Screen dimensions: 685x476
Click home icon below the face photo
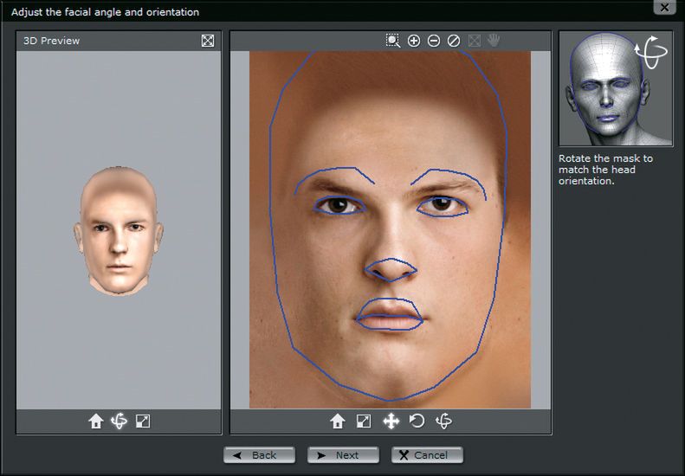point(338,421)
